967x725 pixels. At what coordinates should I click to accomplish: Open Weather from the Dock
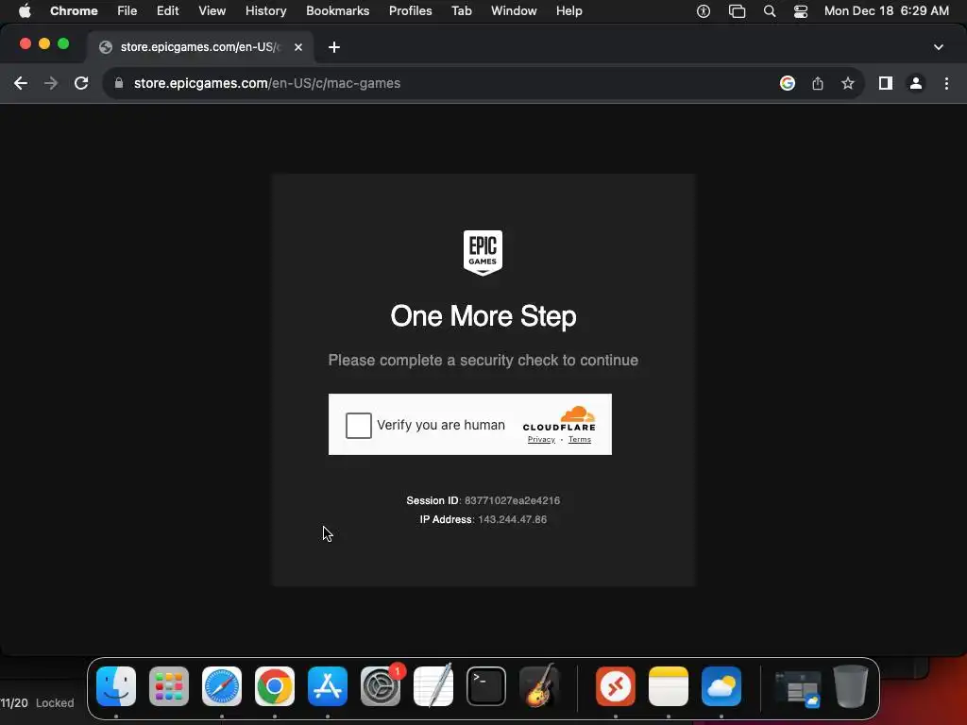pyautogui.click(x=721, y=686)
